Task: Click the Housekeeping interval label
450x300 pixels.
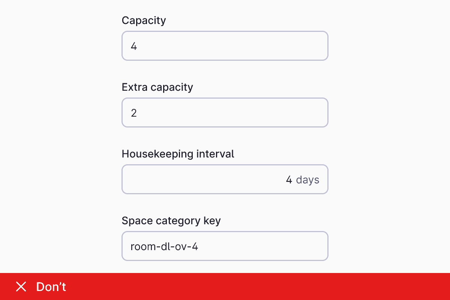Action: pos(178,154)
